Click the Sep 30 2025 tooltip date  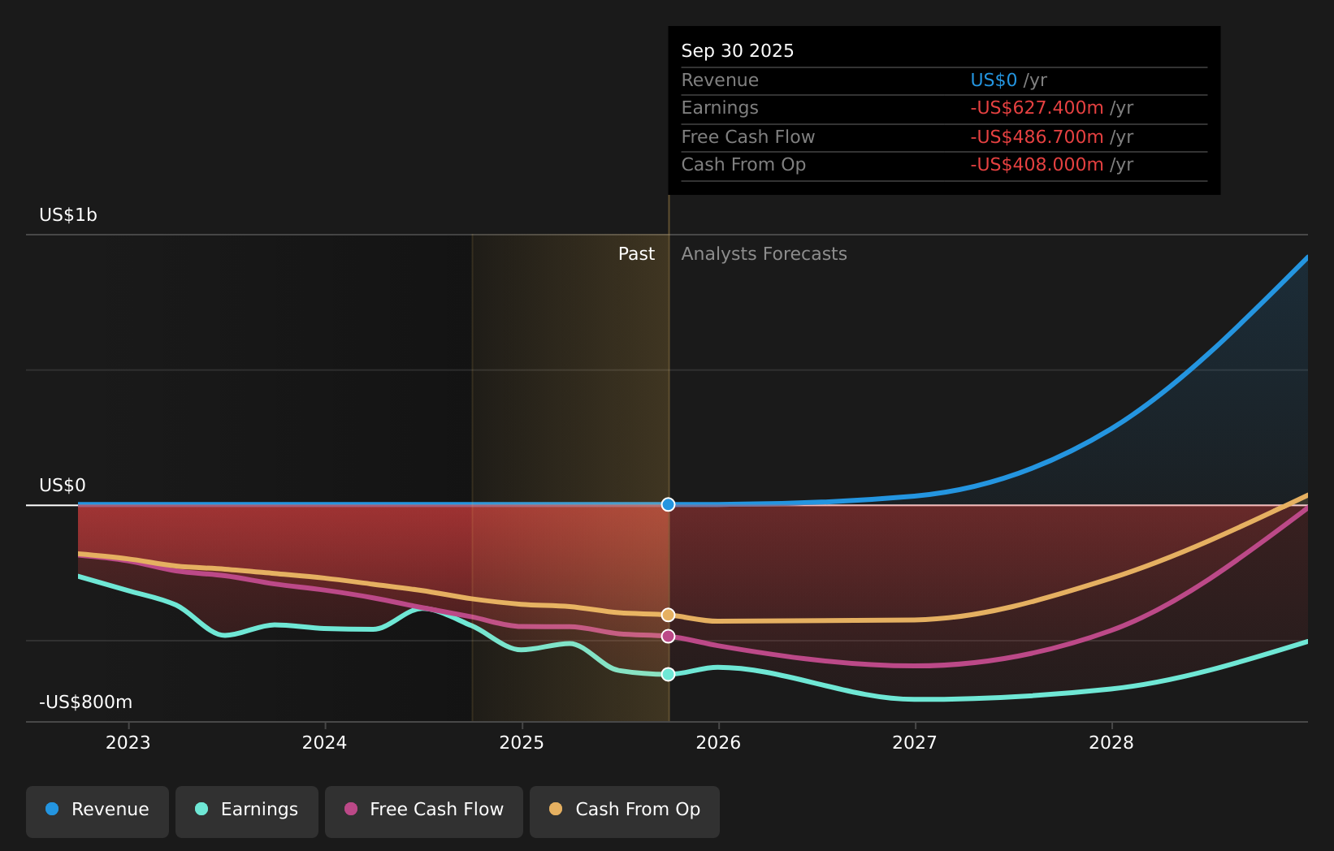point(738,51)
